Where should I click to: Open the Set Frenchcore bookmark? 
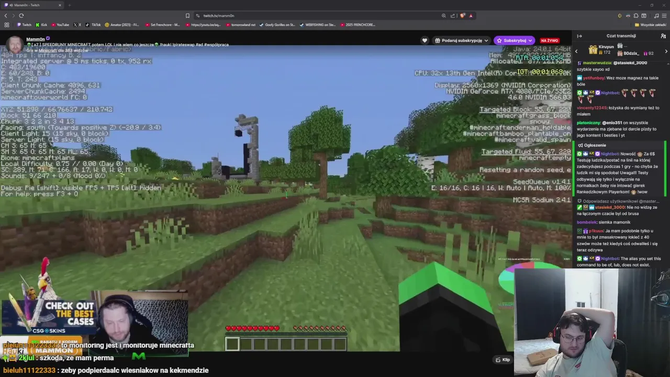point(162,25)
